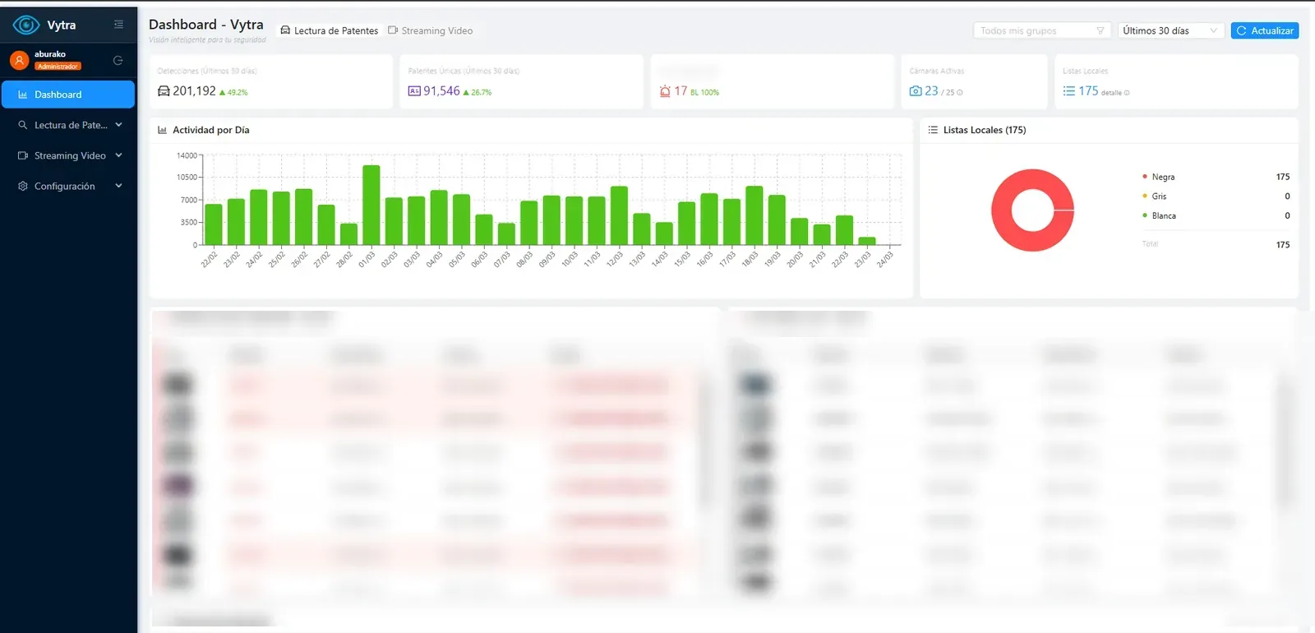Click the Actividad por Día heading
Screen dimensions: 1315x633
211,130
